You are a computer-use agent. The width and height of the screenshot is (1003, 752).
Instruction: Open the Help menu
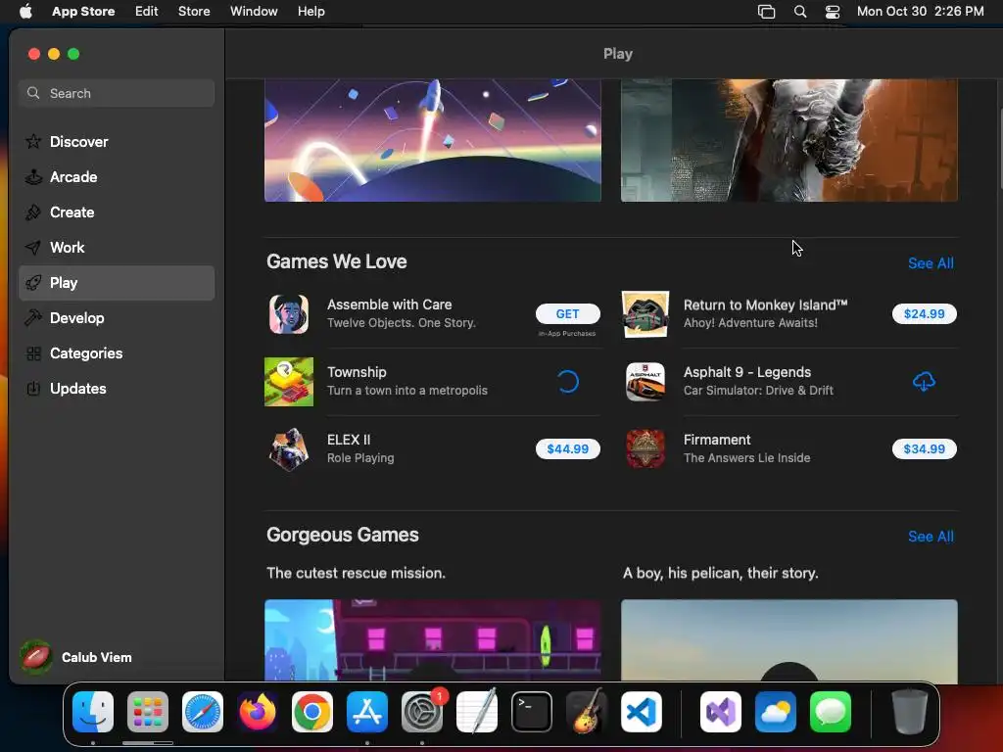(x=310, y=12)
